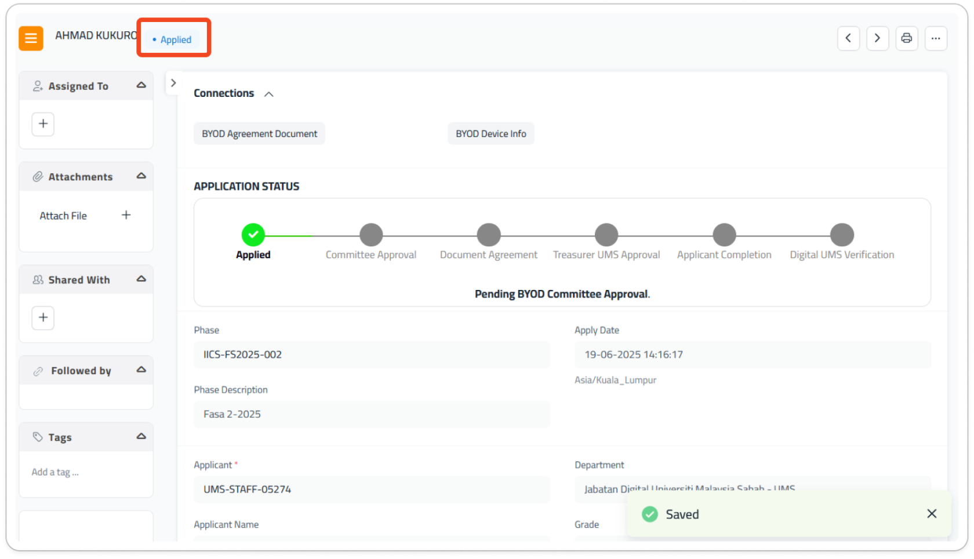Collapse the Attachments section

[141, 176]
